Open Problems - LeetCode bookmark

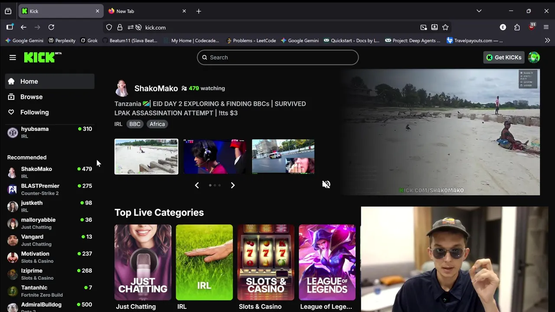click(251, 41)
